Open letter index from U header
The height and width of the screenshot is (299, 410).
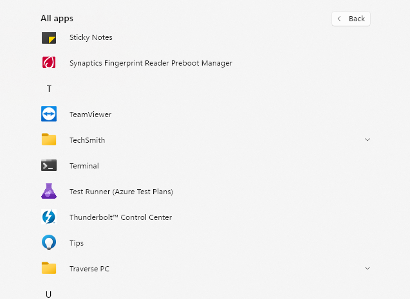49,294
